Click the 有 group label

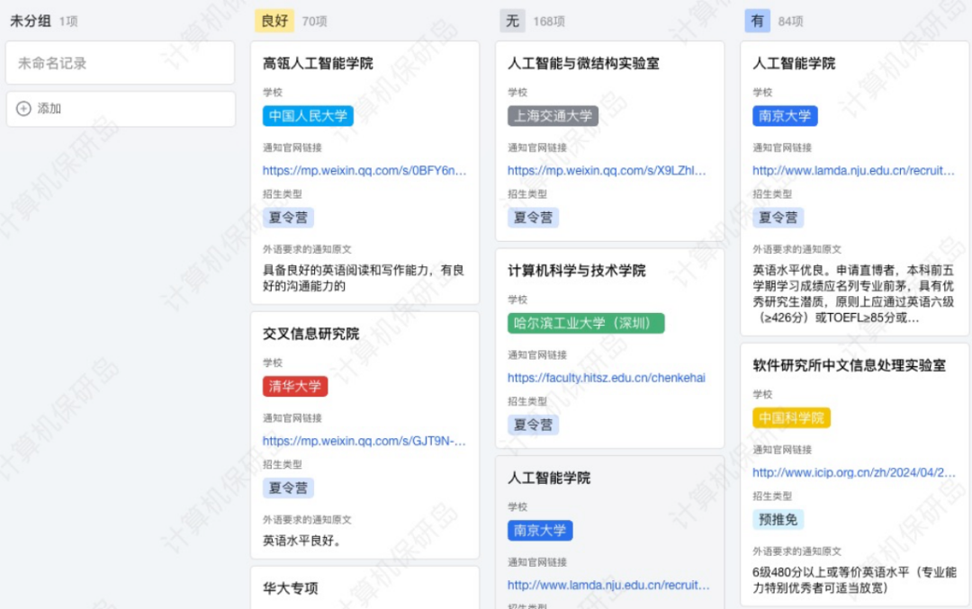pos(758,21)
